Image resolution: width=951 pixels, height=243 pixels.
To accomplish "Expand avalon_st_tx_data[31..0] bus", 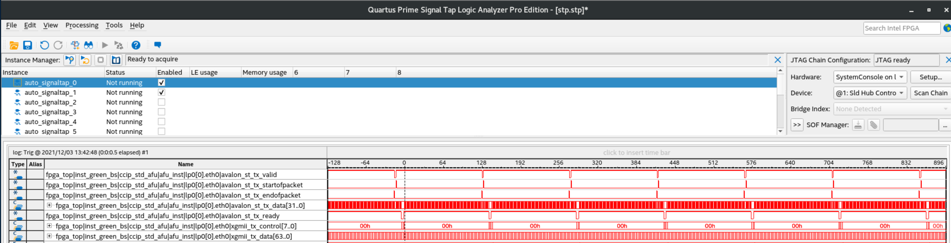I will coord(49,205).
